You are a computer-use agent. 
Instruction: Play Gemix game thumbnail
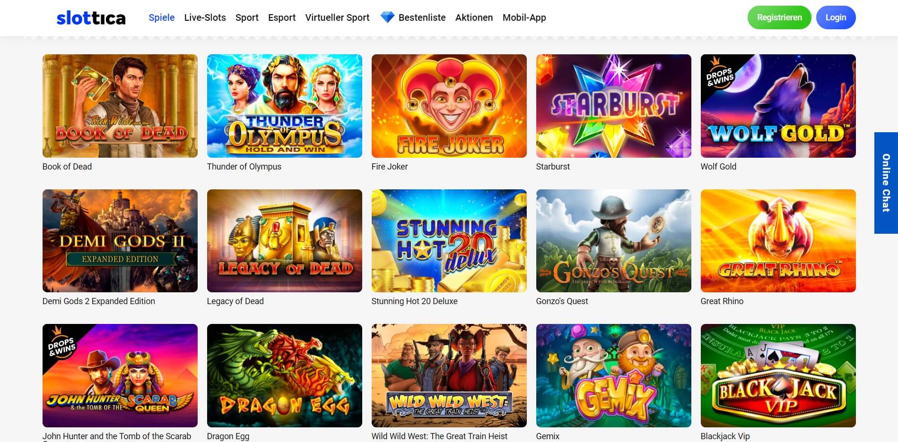point(614,375)
